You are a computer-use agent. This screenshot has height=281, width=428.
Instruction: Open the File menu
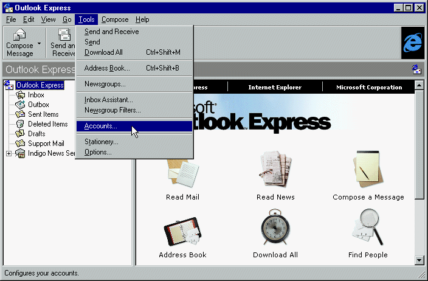tap(11, 19)
